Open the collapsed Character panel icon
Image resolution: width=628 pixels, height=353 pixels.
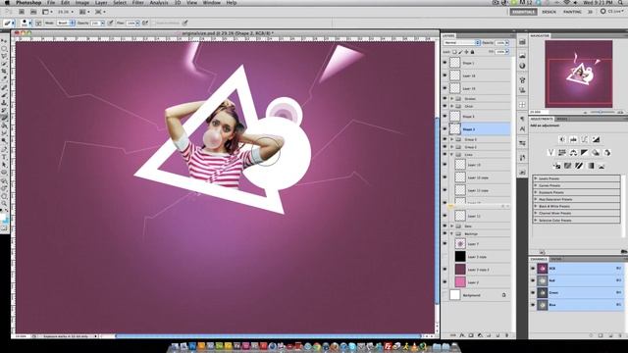point(522,128)
